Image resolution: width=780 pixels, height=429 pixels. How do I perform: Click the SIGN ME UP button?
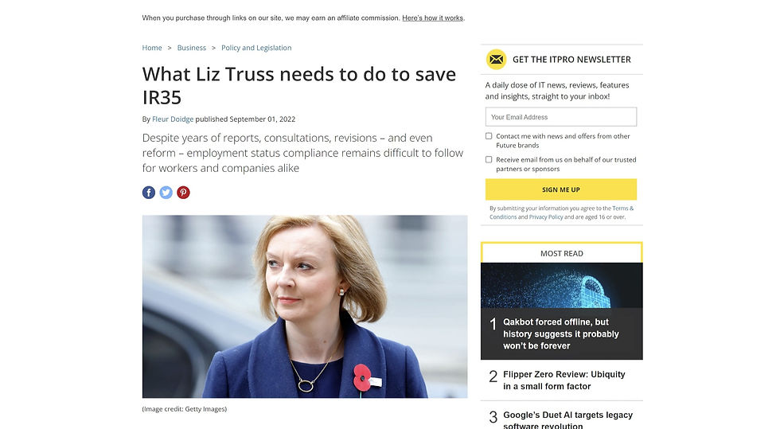click(x=561, y=189)
